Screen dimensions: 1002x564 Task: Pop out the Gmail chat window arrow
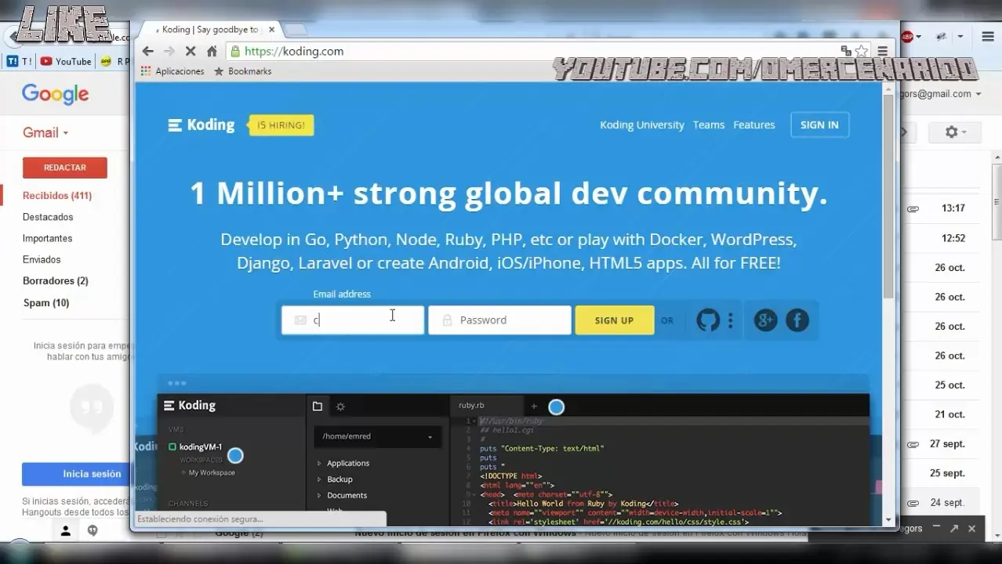point(954,529)
